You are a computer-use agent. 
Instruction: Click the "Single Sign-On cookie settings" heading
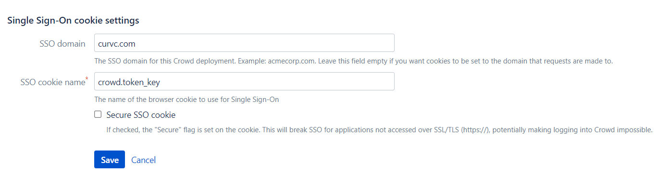(73, 21)
